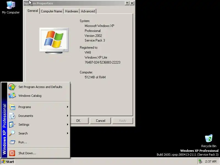Image resolution: width=220 pixels, height=165 pixels.
Task: Switch to the General tab
Action: pyautogui.click(x=33, y=11)
